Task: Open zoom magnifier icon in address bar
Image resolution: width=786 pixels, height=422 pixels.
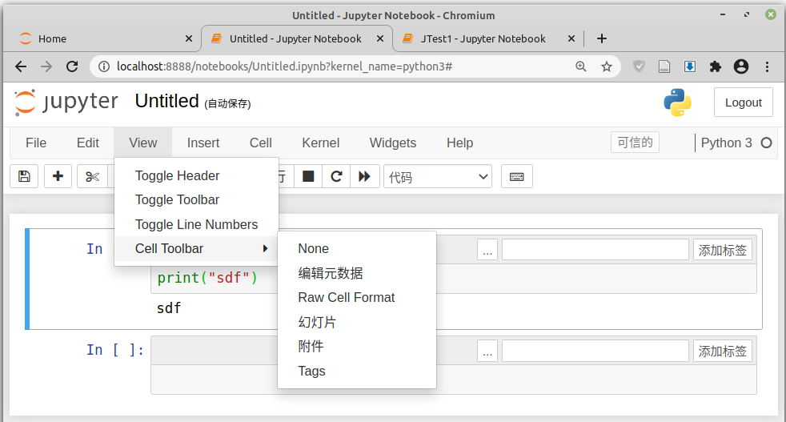Action: (x=580, y=66)
